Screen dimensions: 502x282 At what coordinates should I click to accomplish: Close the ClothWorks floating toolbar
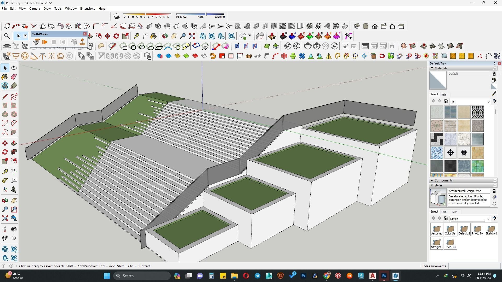click(85, 34)
